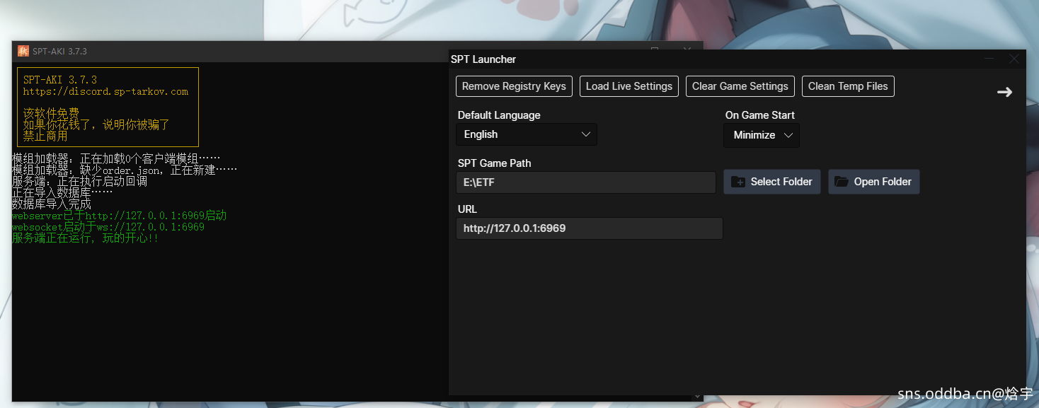Image resolution: width=1039 pixels, height=408 pixels.
Task: Click Clean Temp Files
Action: (x=848, y=86)
